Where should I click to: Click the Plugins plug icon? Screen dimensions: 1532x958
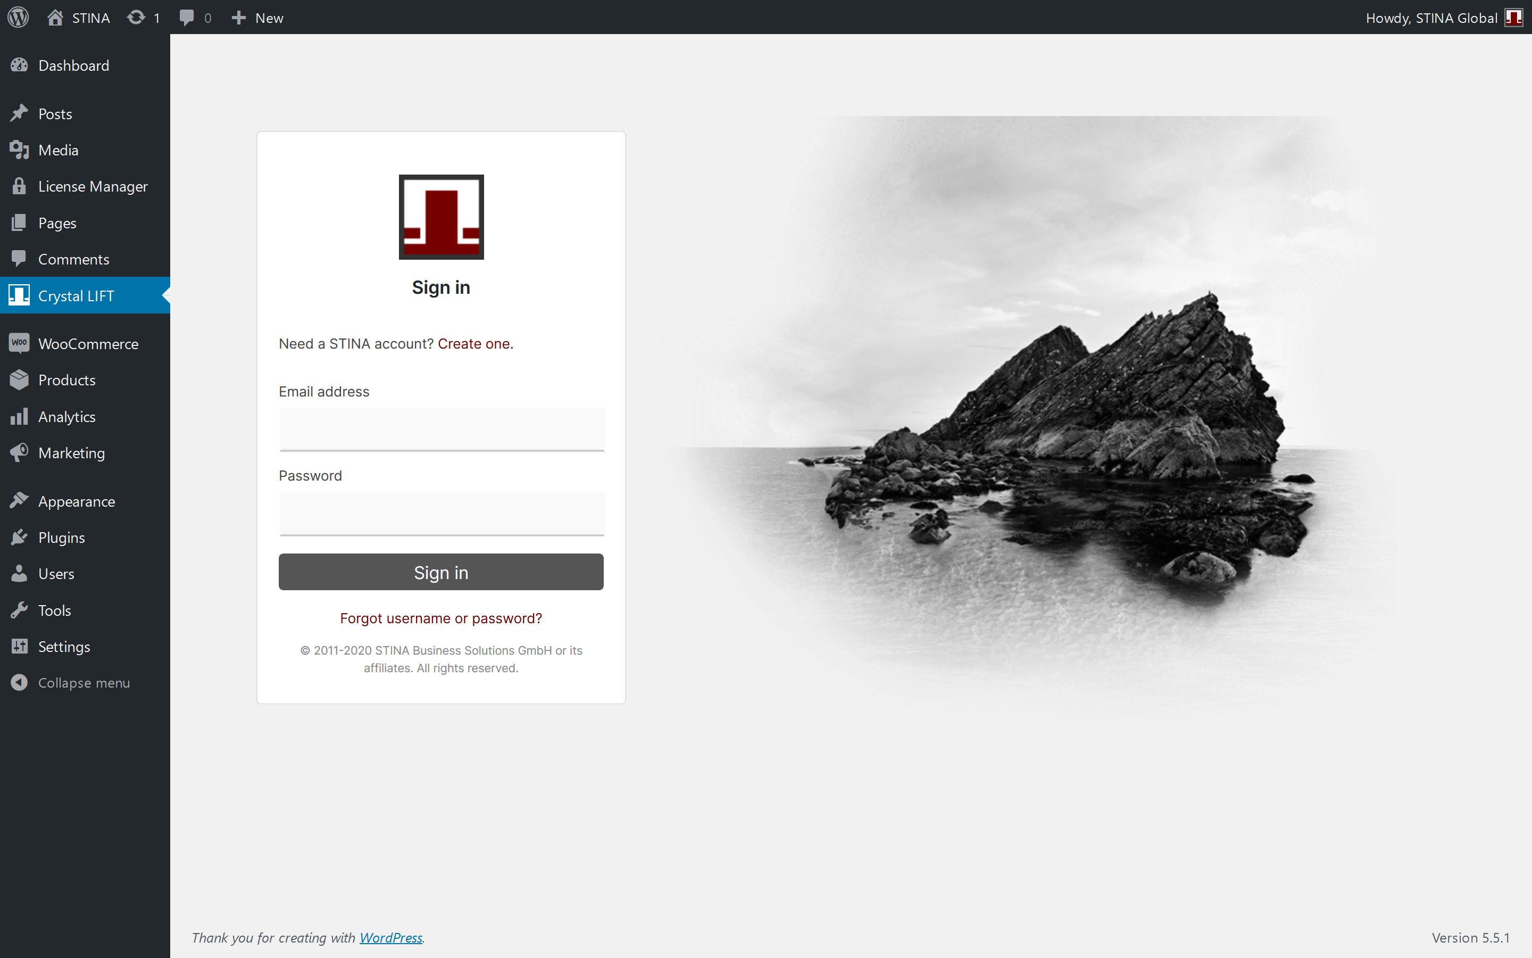coord(19,538)
